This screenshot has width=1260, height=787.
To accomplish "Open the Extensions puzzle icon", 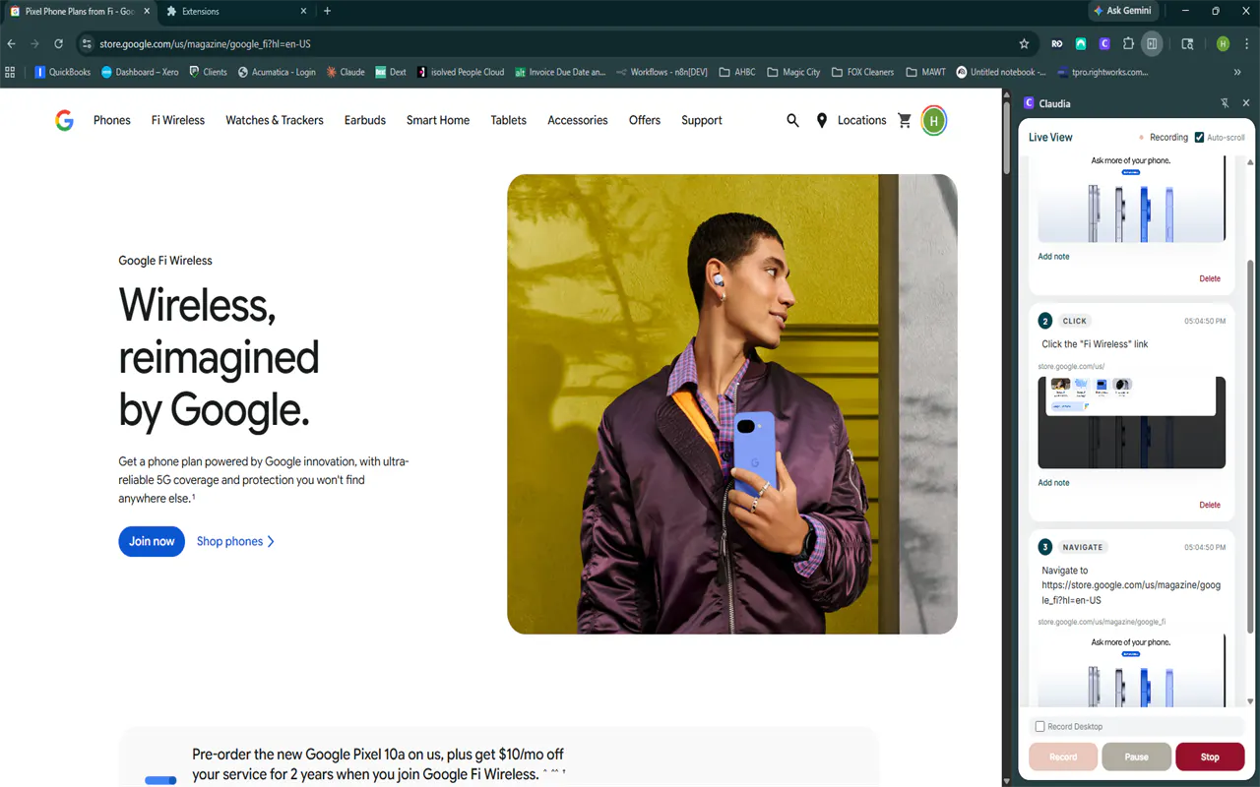I will pyautogui.click(x=1128, y=44).
